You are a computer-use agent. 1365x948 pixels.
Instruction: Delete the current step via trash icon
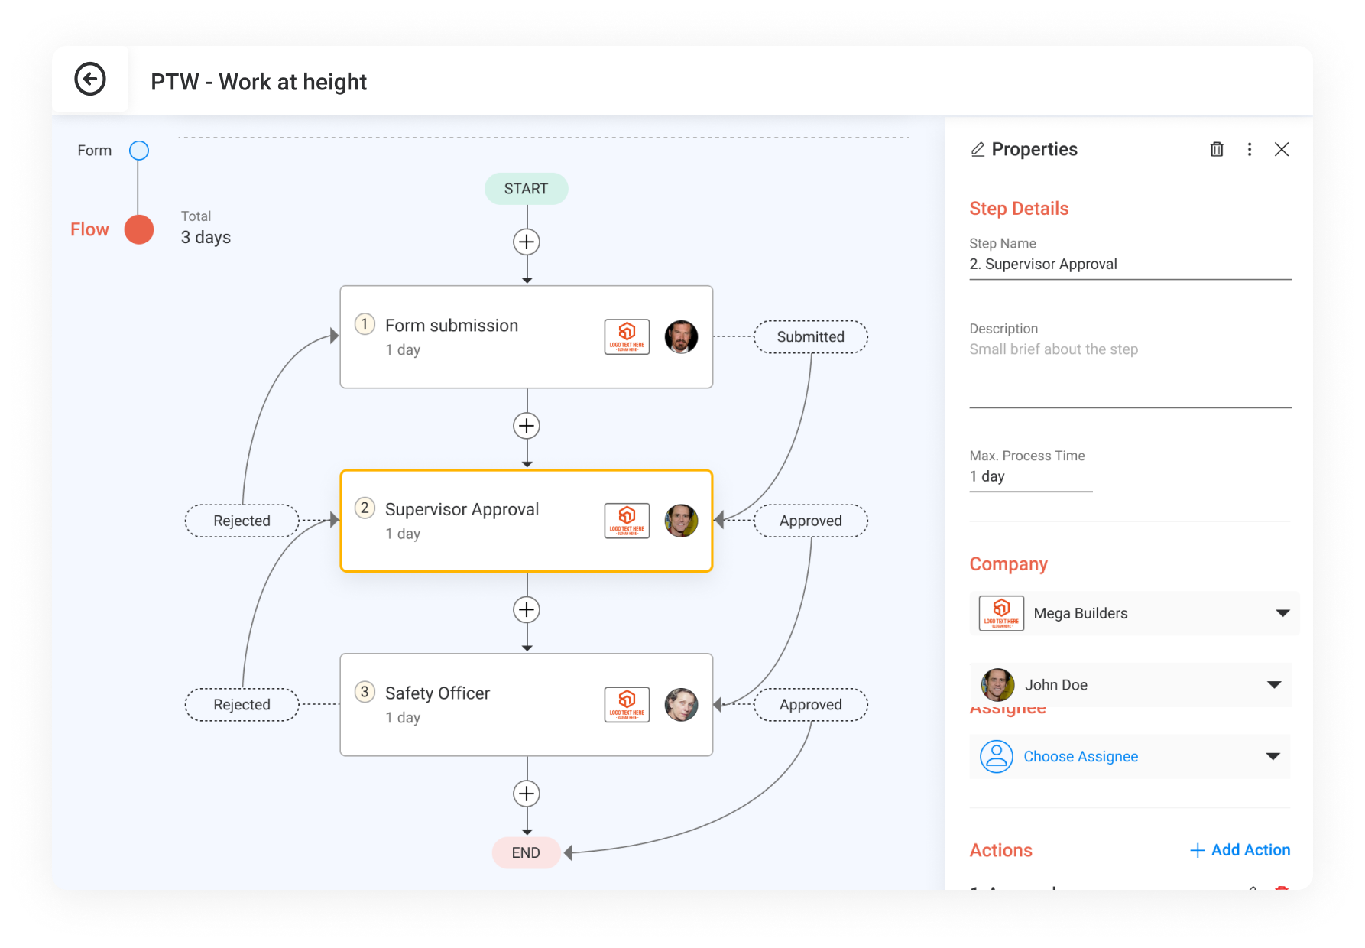tap(1217, 149)
